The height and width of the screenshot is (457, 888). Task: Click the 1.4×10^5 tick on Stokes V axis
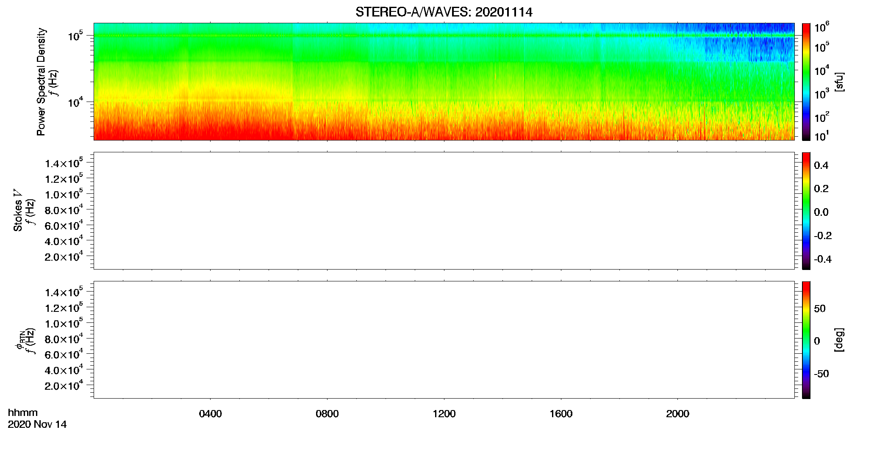64,163
